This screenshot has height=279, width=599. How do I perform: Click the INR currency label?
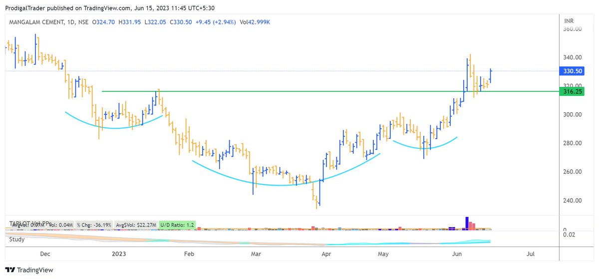point(570,21)
